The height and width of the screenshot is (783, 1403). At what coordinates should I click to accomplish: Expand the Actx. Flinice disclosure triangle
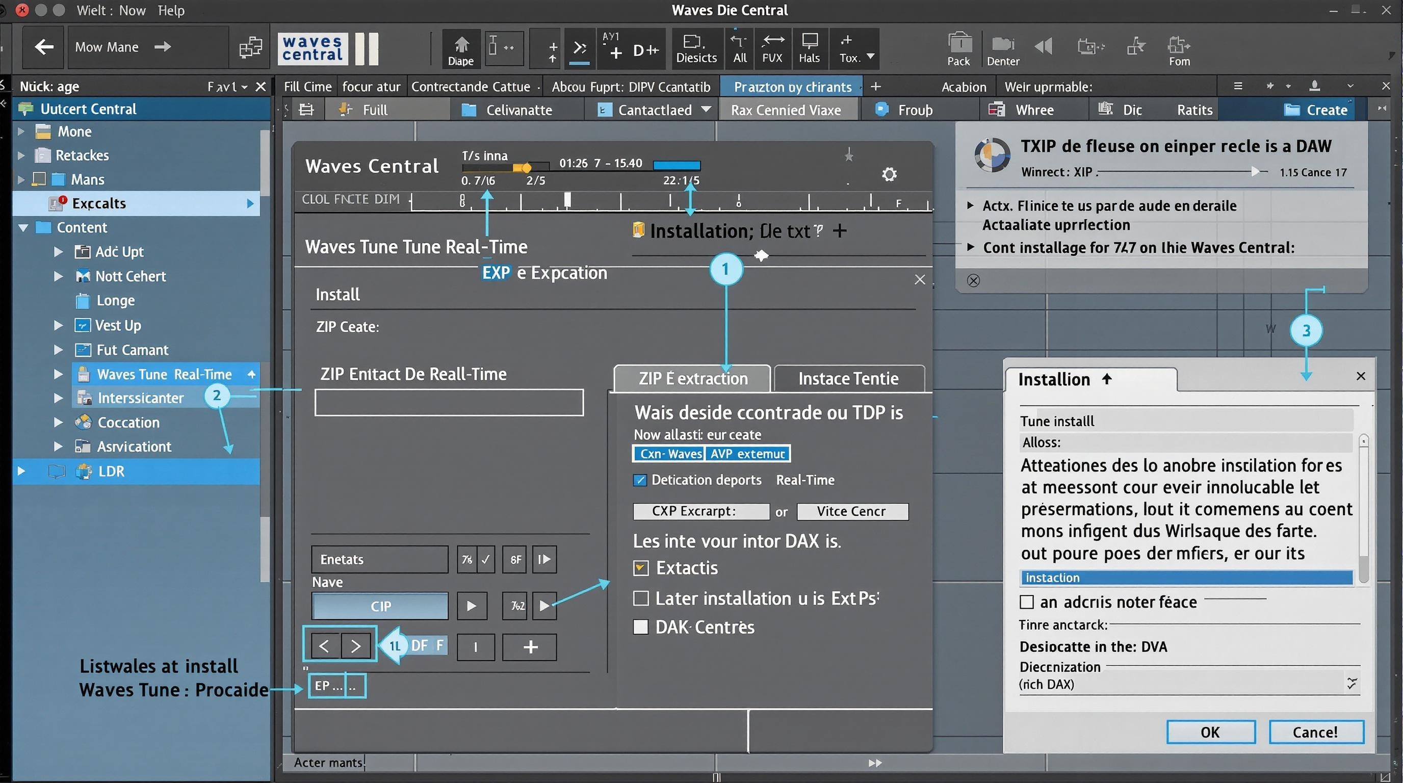(x=970, y=205)
